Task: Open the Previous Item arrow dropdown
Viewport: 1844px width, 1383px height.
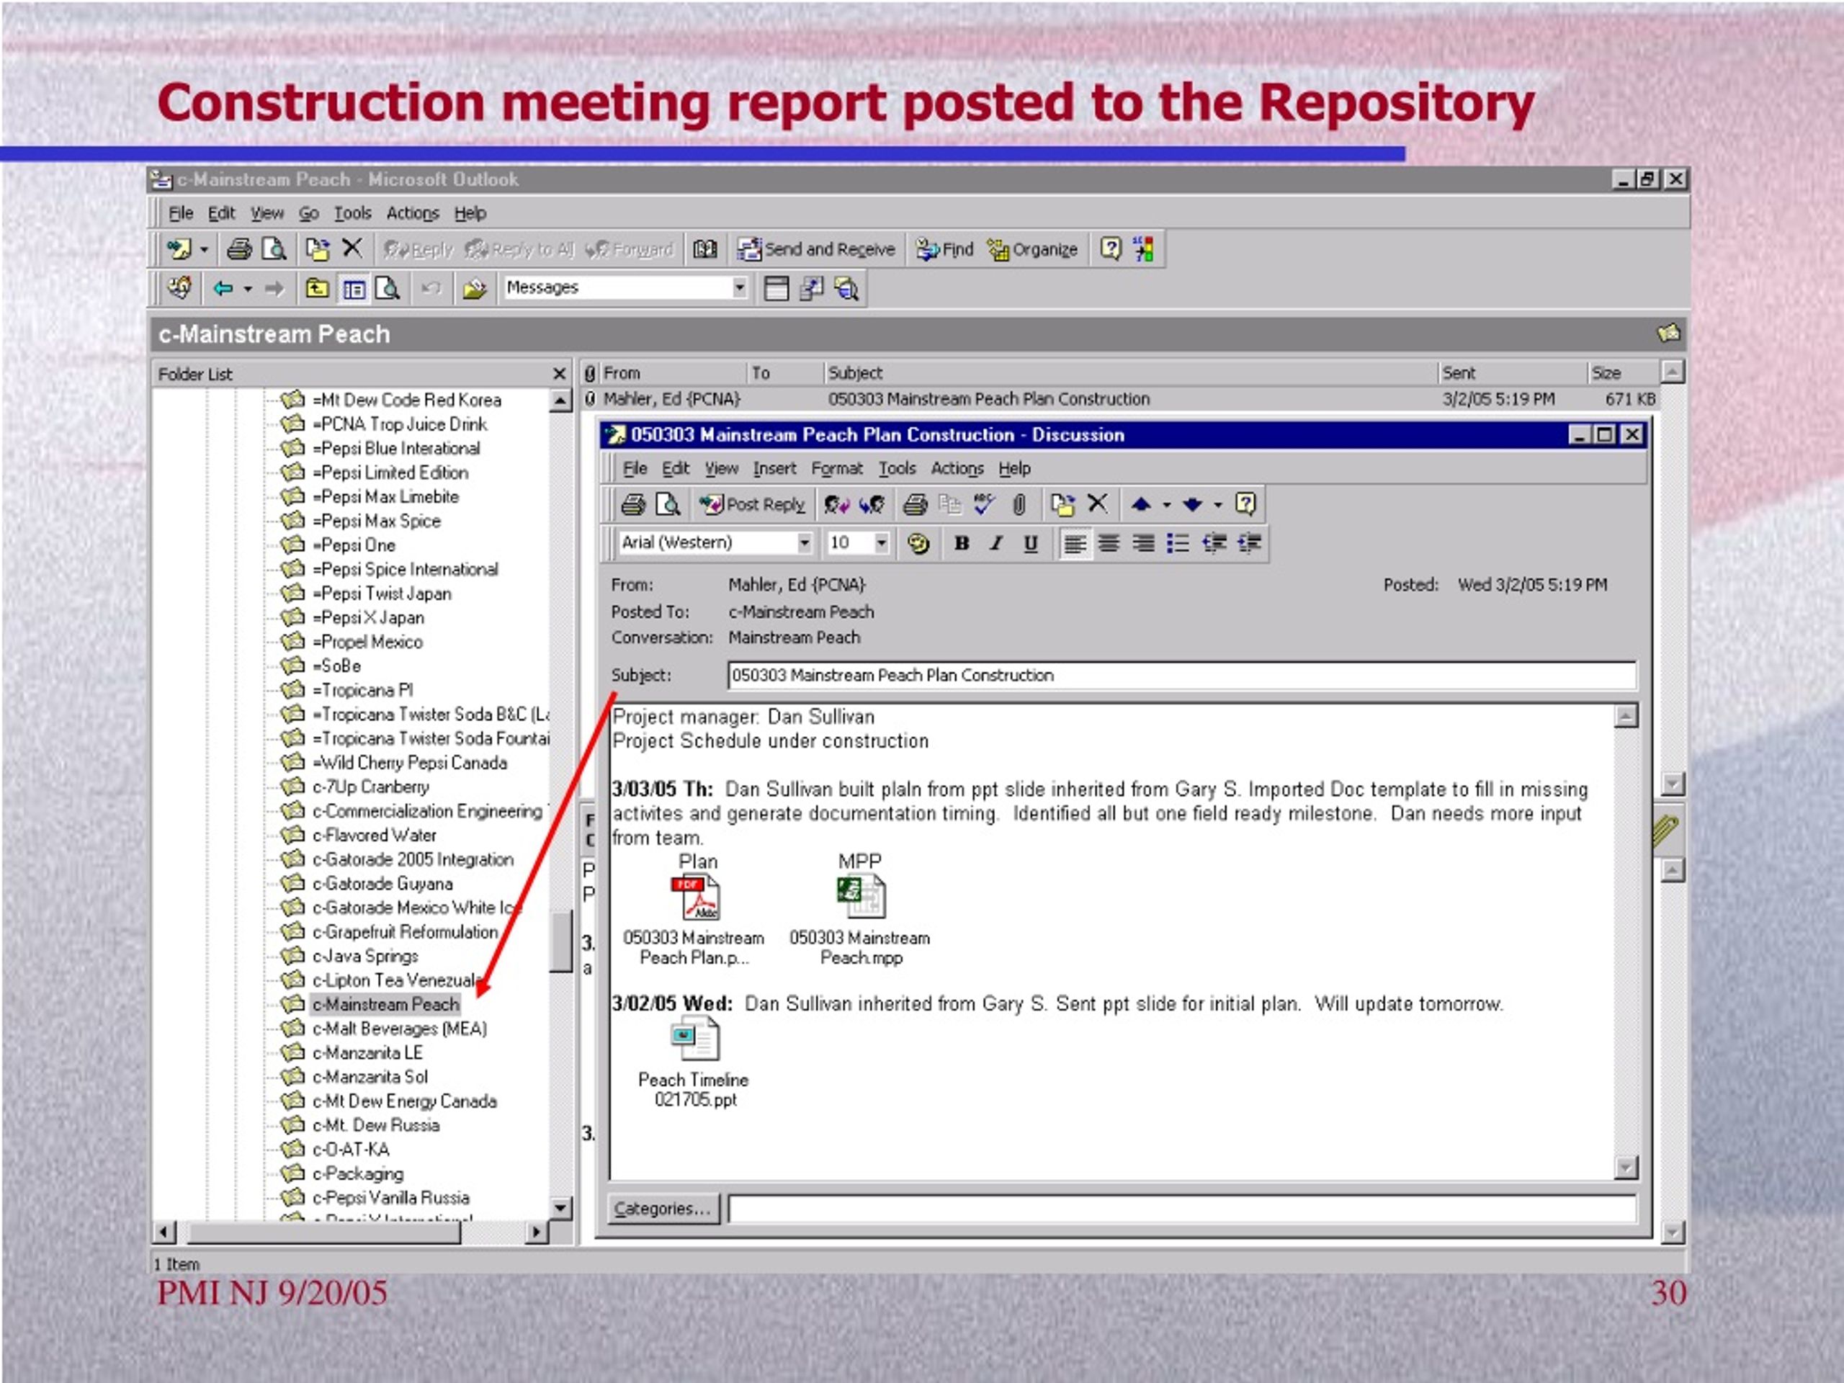Action: click(x=1167, y=505)
